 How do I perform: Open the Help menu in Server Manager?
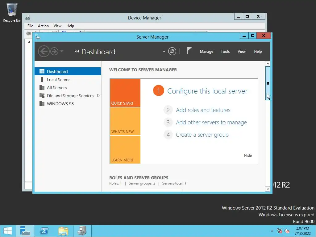(258, 52)
